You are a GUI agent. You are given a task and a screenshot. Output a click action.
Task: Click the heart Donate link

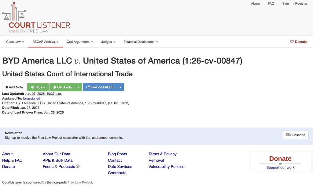299,42
